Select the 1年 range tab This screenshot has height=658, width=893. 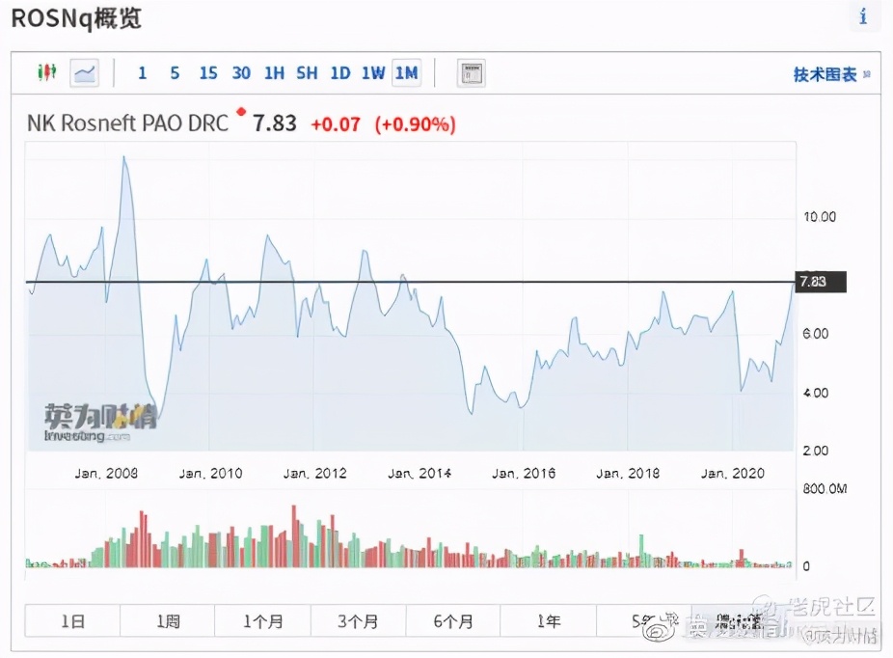pos(549,621)
